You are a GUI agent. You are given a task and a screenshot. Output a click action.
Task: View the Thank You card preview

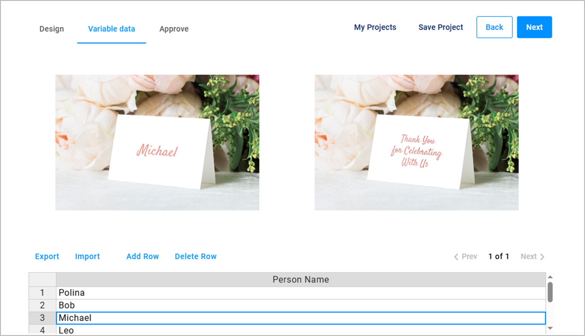416,142
